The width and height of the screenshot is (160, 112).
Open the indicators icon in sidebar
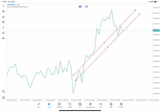(x=3, y=17)
